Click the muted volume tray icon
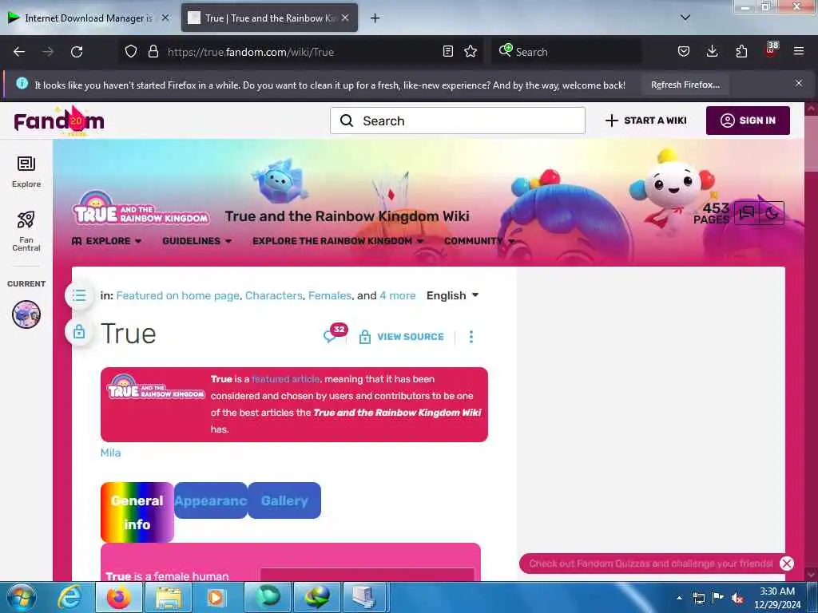The height and width of the screenshot is (613, 818). (737, 598)
